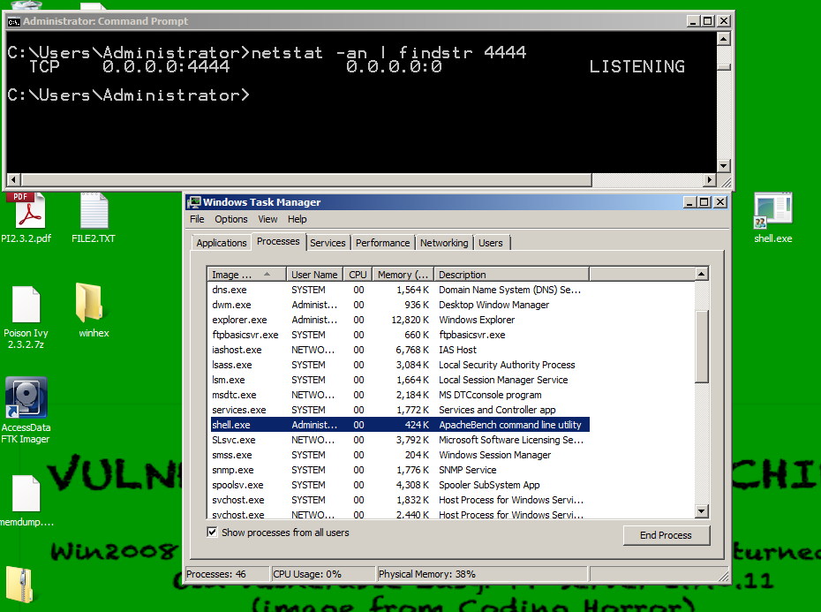Image resolution: width=821 pixels, height=612 pixels.
Task: Maximize the Command Prompt window
Action: pyautogui.click(x=708, y=21)
